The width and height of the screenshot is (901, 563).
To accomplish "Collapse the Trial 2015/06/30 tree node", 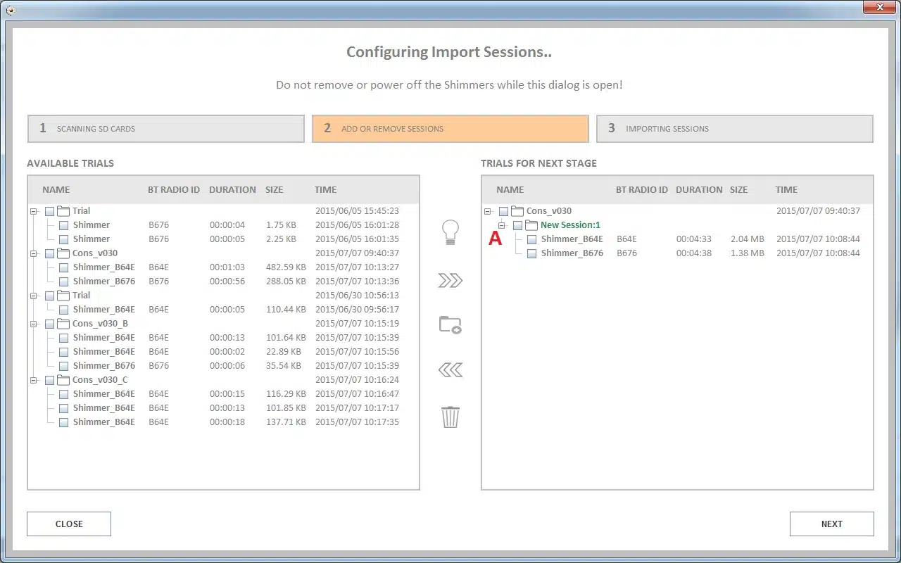I will point(34,296).
